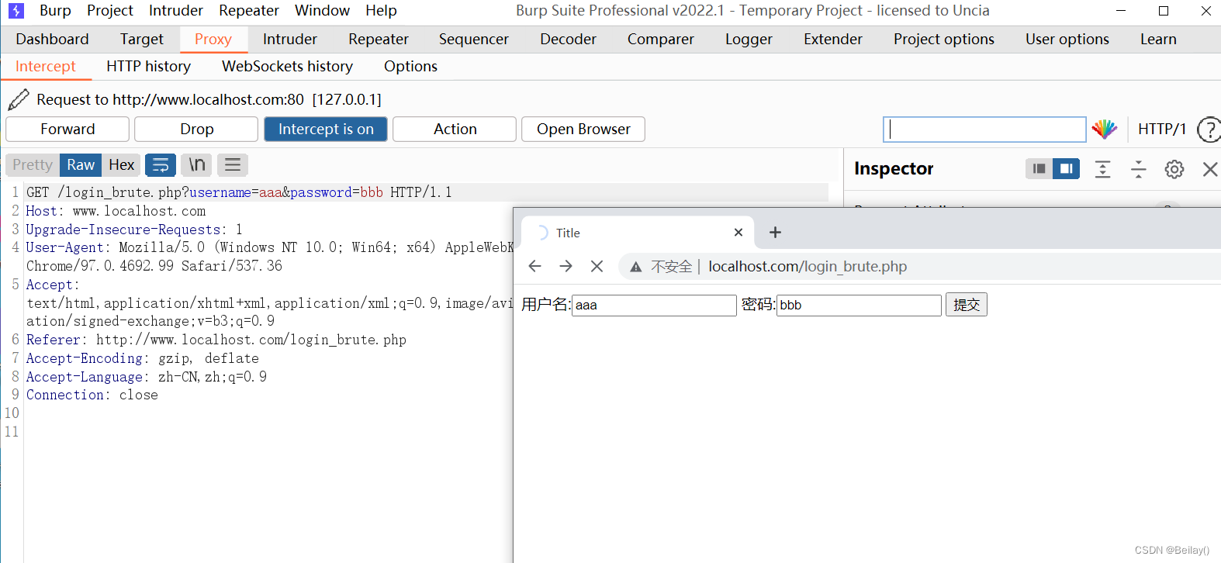Open the editor hamburger options menu
This screenshot has width=1221, height=563.
(x=233, y=164)
